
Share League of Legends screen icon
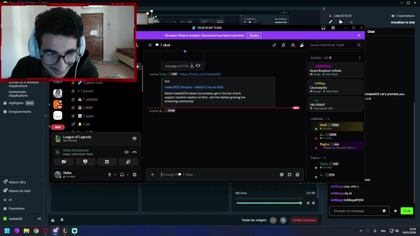coord(135,139)
